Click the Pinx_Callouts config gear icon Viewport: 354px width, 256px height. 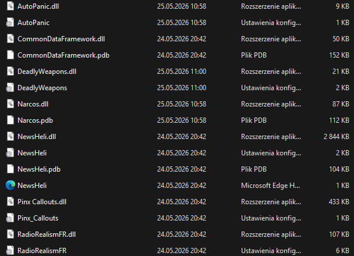(x=10, y=218)
